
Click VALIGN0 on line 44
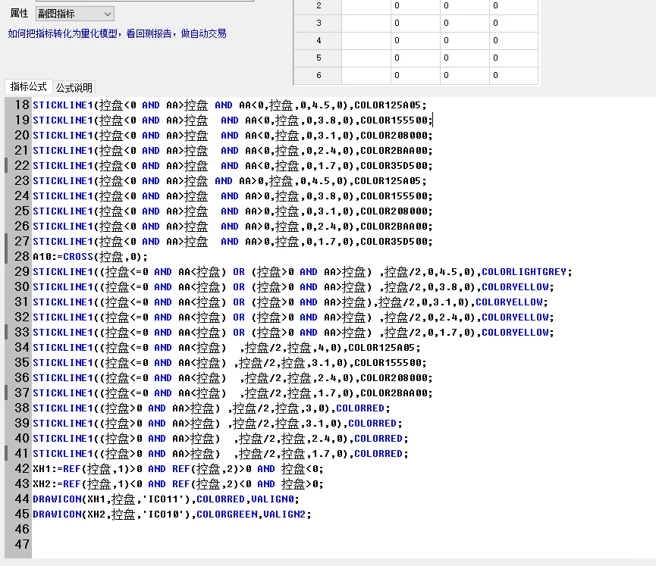tap(272, 499)
